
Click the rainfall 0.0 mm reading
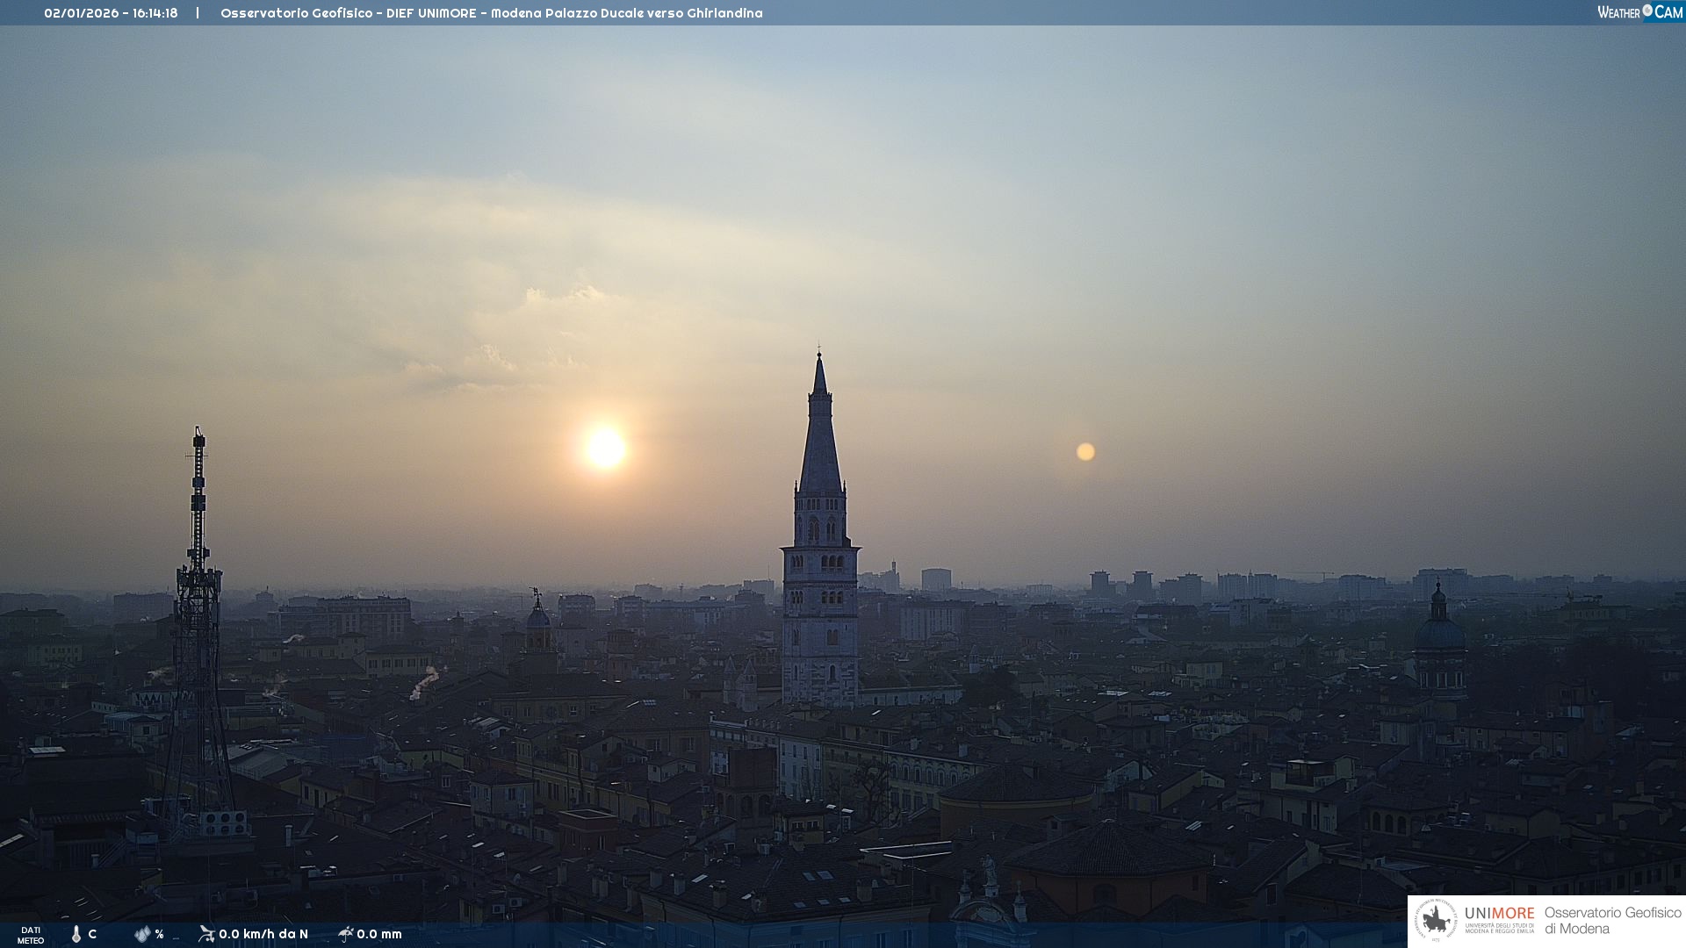tap(379, 934)
